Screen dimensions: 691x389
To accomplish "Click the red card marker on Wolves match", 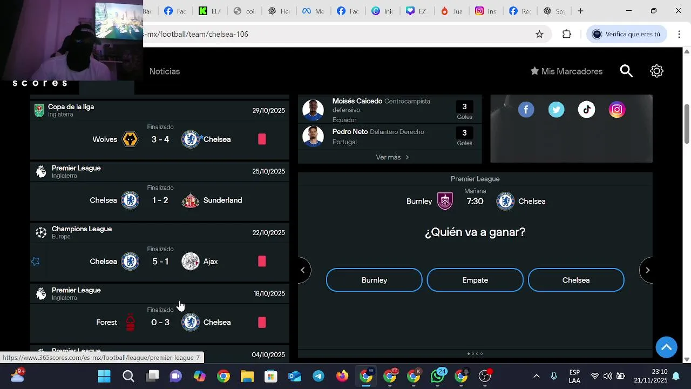I will (x=262, y=139).
